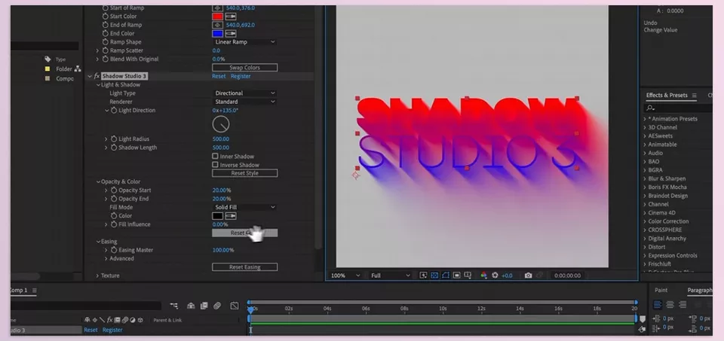The image size is (724, 341).
Task: Open the viewer Full resolution dropdown
Action: click(390, 276)
